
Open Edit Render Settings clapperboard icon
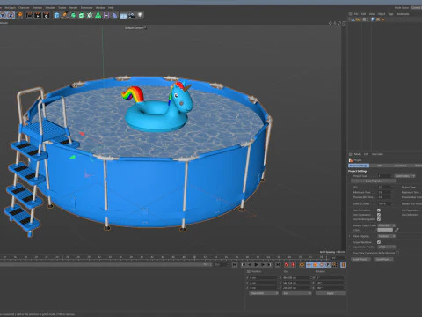coord(47,15)
